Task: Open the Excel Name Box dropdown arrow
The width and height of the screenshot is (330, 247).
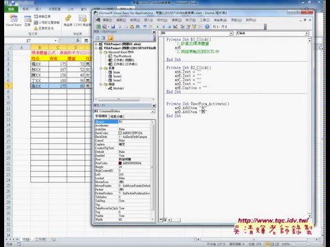Action: point(56,40)
